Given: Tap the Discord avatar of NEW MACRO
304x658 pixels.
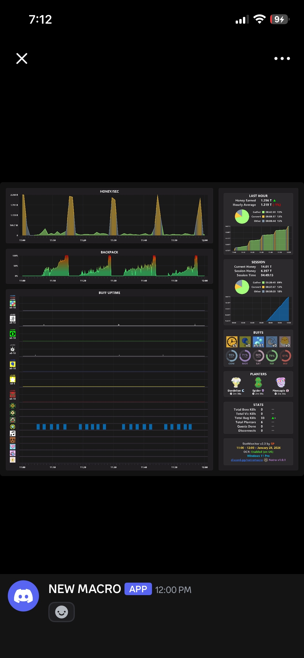Looking at the screenshot, I should point(23,596).
